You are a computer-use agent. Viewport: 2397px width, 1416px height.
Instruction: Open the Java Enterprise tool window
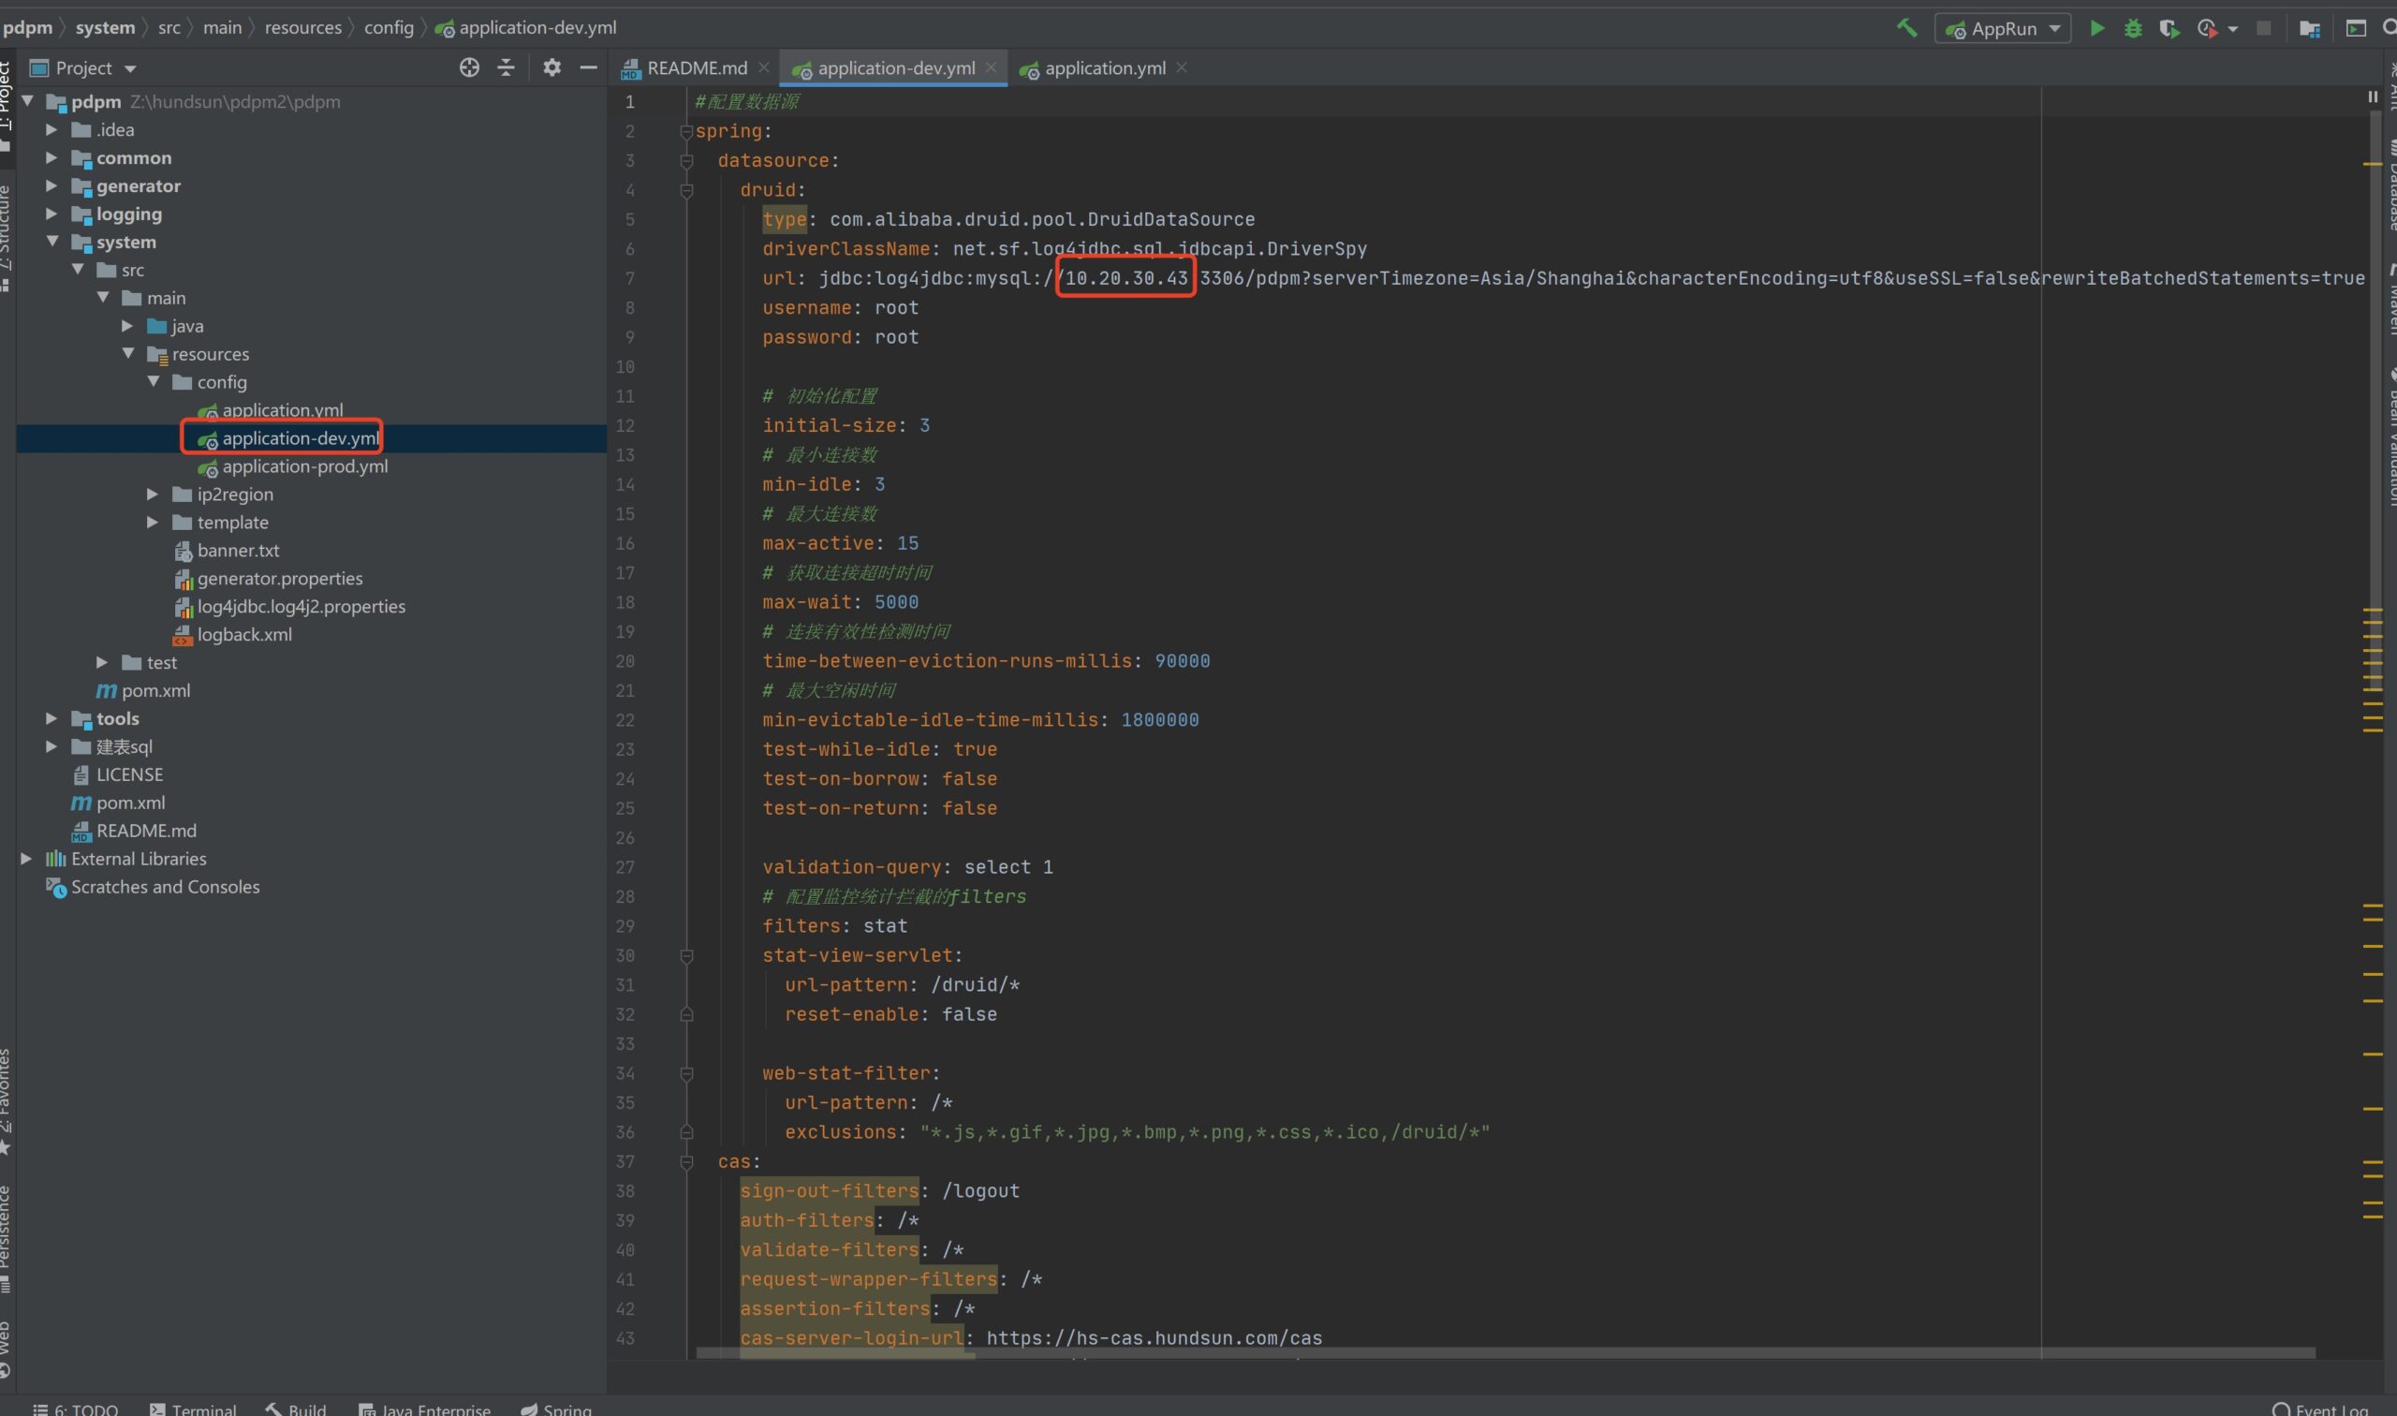pyautogui.click(x=424, y=1409)
